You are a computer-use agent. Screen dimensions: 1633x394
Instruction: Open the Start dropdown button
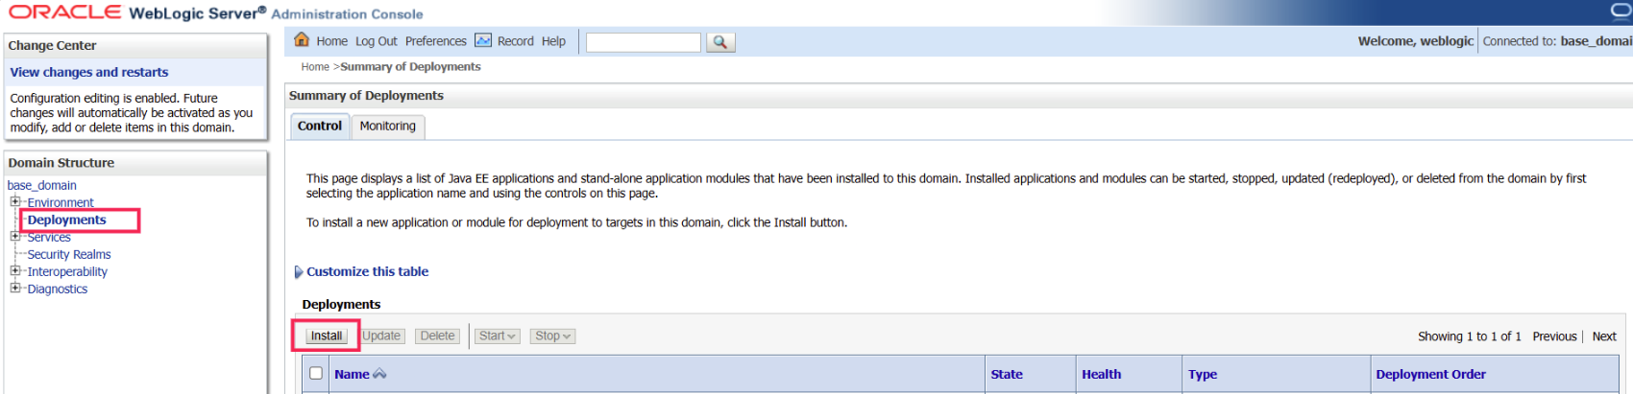(498, 336)
